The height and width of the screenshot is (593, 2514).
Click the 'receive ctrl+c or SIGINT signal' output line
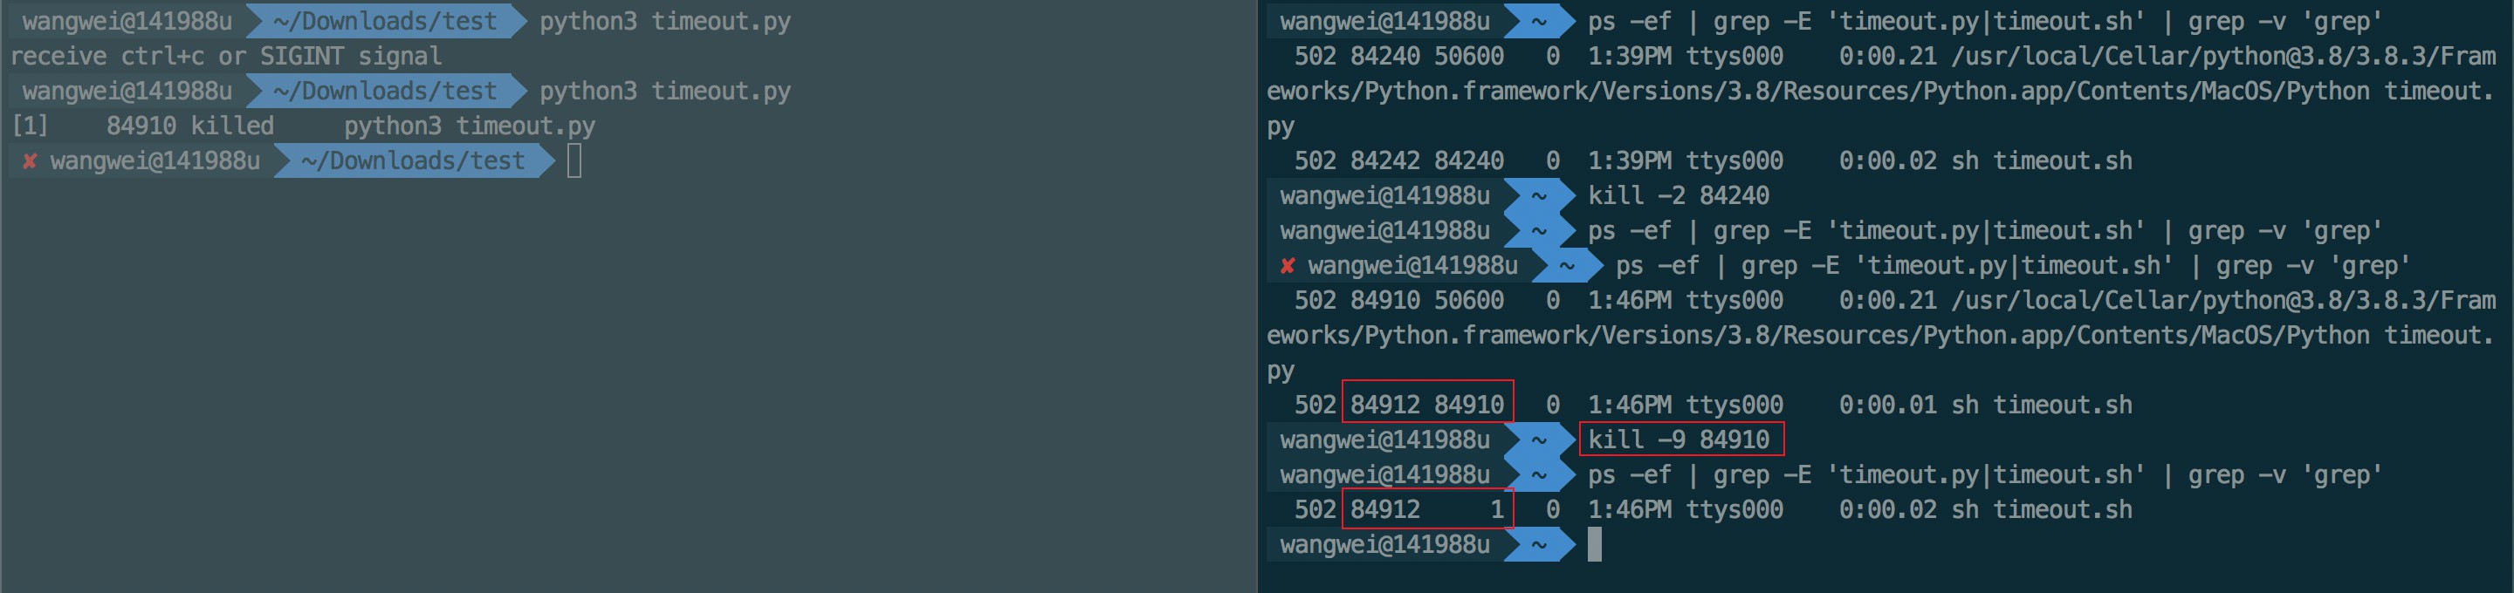pos(225,57)
